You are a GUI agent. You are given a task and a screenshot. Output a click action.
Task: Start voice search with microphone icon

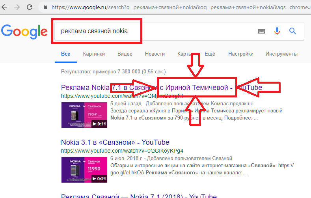point(277,31)
